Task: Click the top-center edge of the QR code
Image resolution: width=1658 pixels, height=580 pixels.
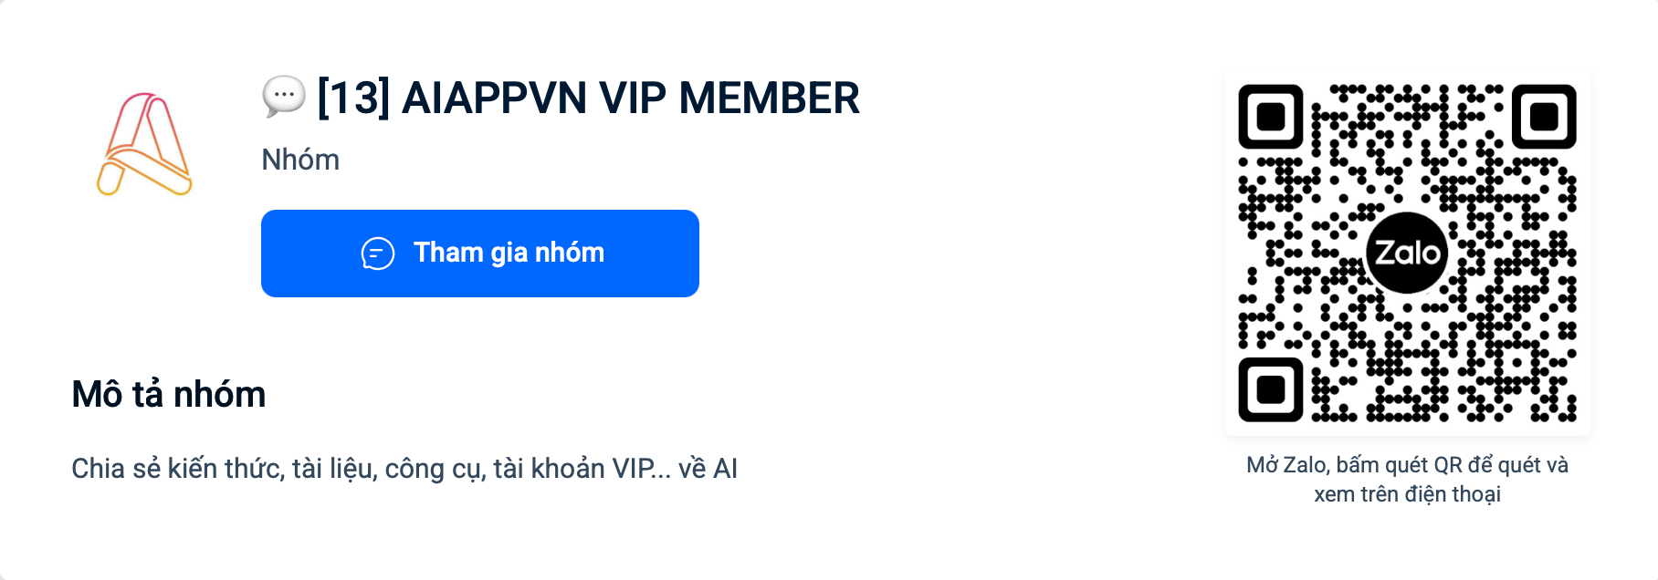Action: point(1407,89)
